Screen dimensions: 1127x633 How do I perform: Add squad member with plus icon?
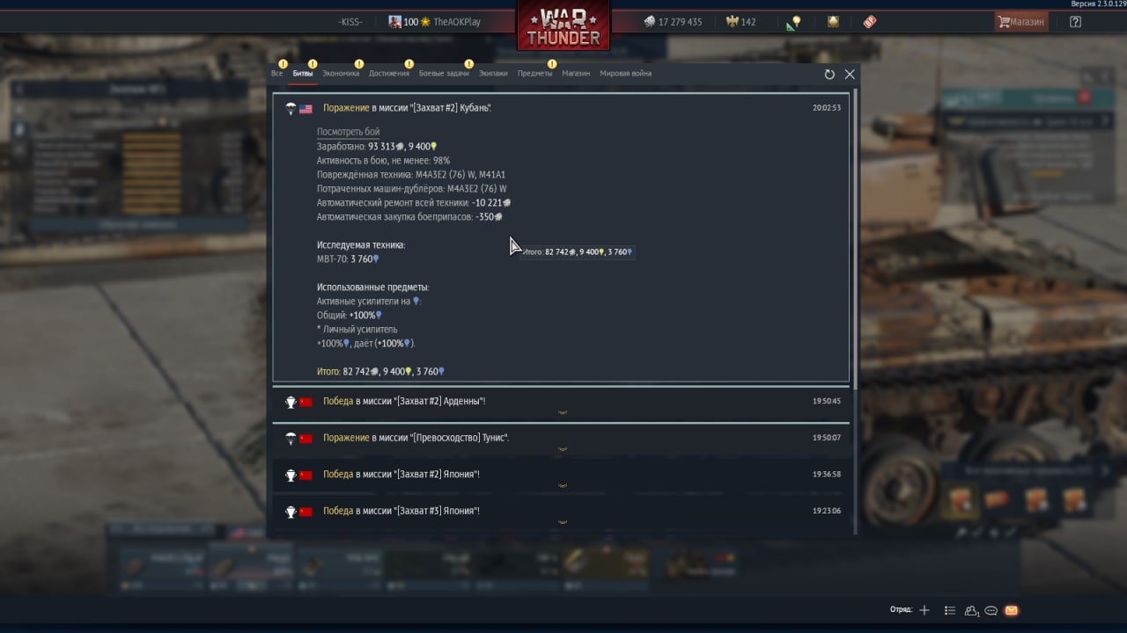coord(924,610)
